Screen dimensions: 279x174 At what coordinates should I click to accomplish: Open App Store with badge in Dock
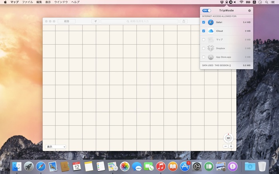(185, 166)
